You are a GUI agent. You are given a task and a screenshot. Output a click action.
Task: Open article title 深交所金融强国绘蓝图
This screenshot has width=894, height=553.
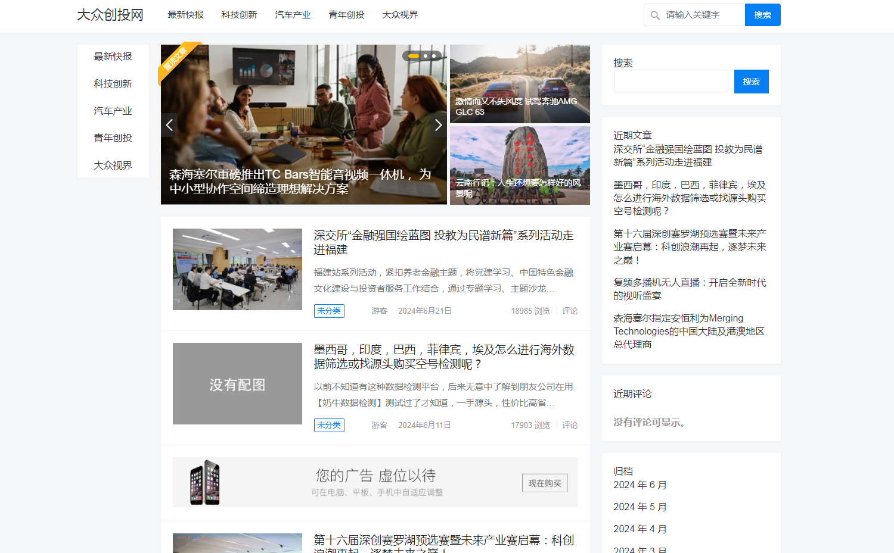tap(443, 242)
